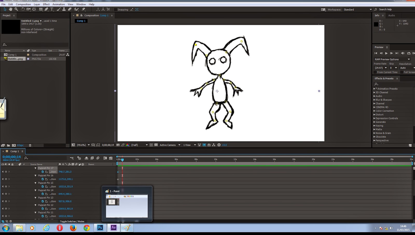
Task: Click the current-time indicator playhead
Action: coord(122,160)
